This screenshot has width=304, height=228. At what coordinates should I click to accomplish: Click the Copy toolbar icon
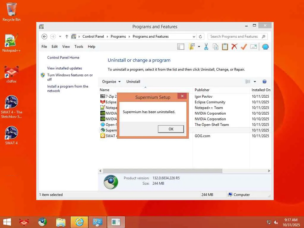[x=216, y=47]
